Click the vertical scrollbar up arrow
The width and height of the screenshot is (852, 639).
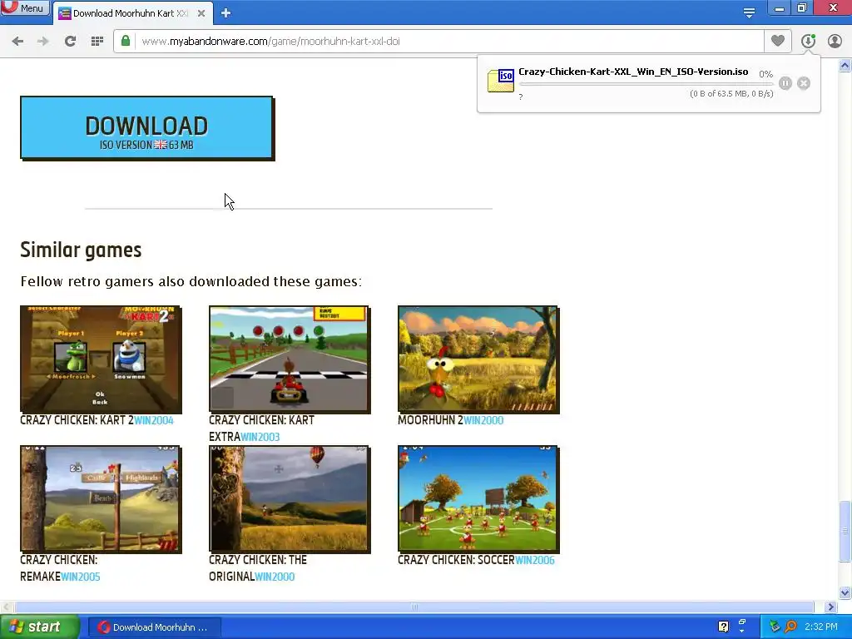(845, 66)
